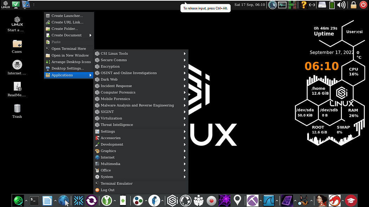The height and width of the screenshot is (207, 369).
Task: Open the Threat Intelligence submenu
Action: coord(141,125)
